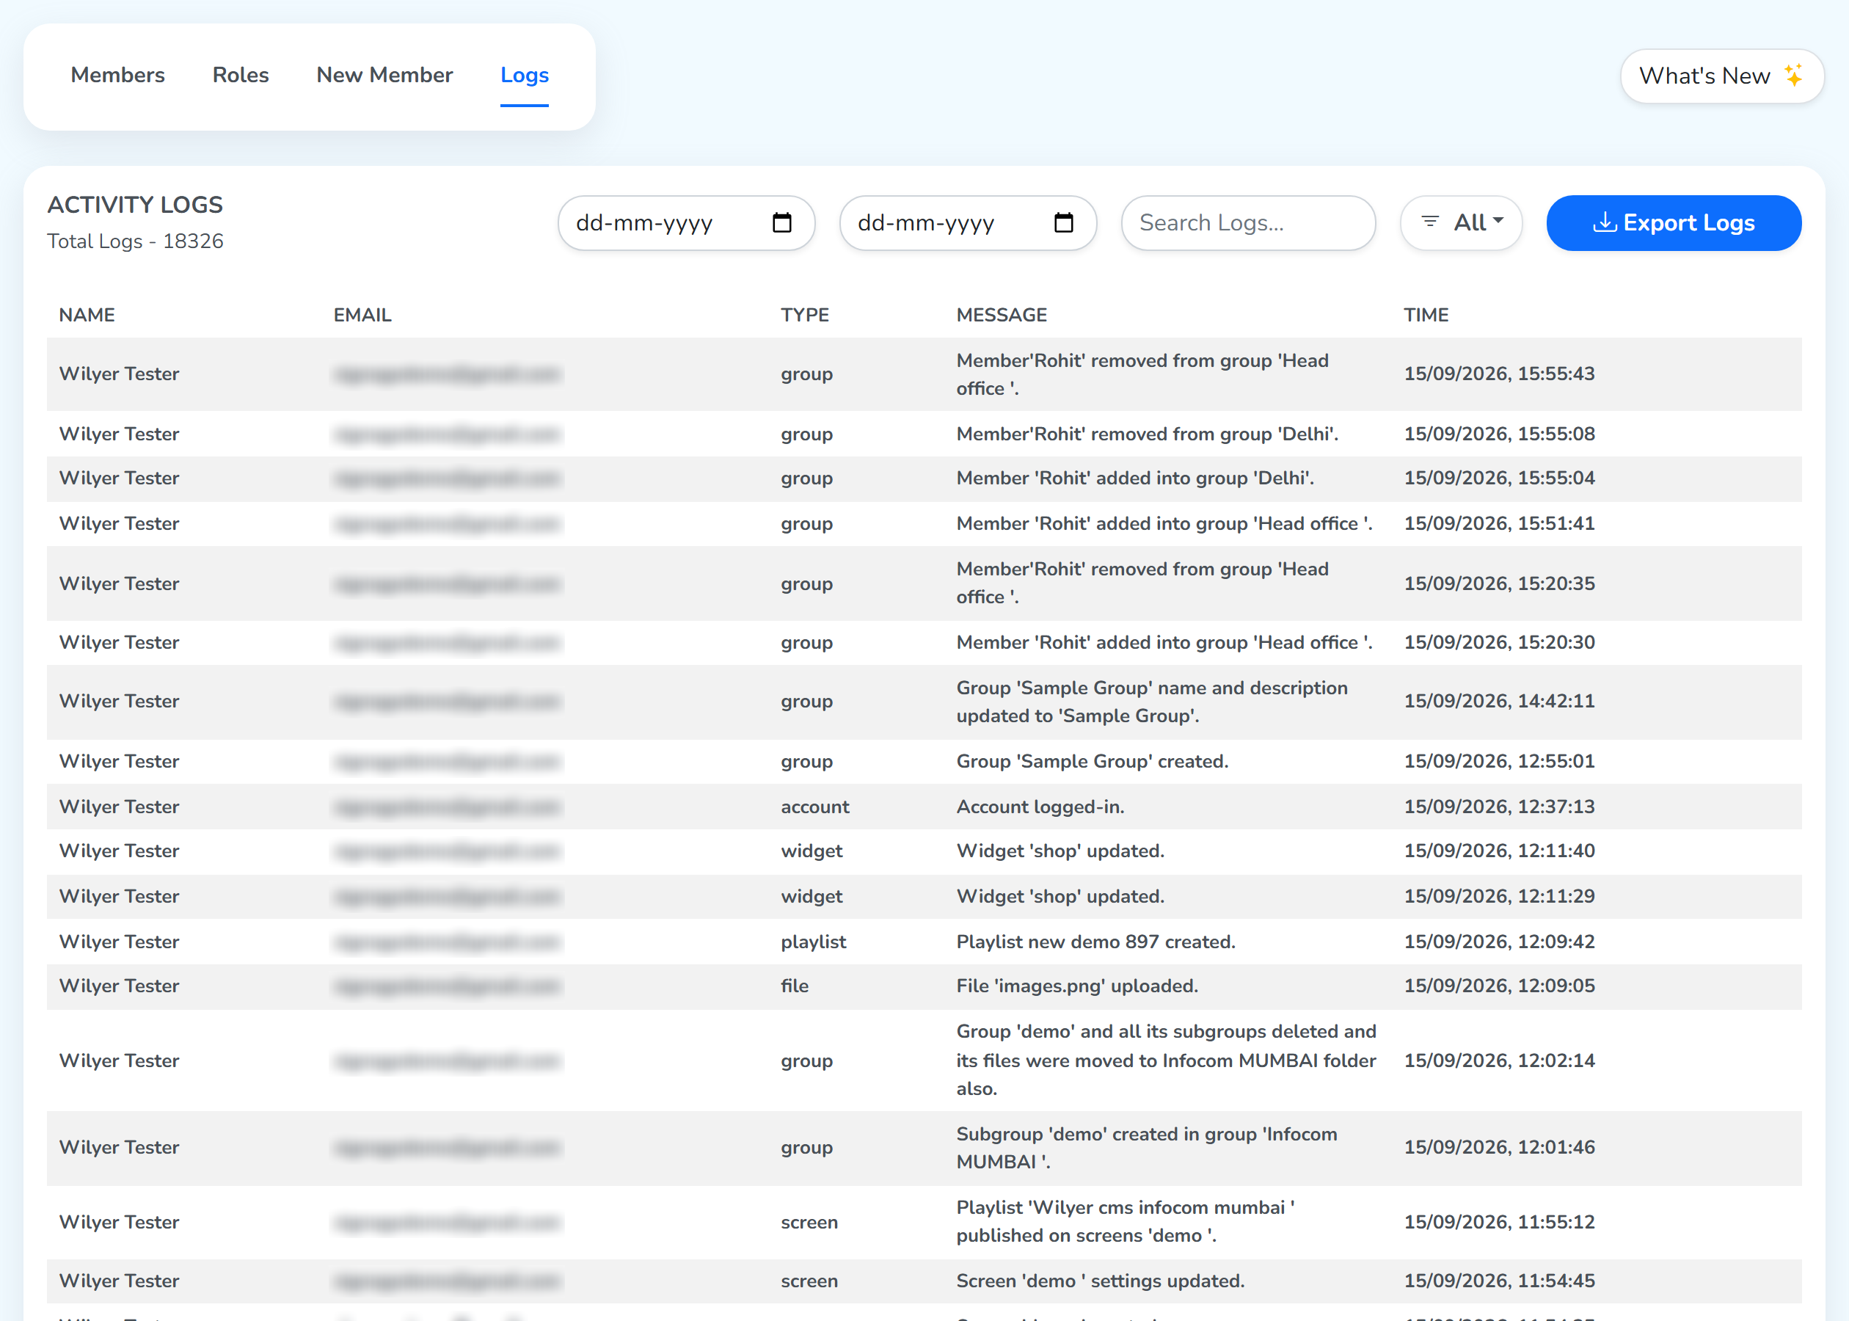The width and height of the screenshot is (1849, 1321).
Task: Click timestamp 15/09/2026, 15:20:35
Action: click(1499, 583)
